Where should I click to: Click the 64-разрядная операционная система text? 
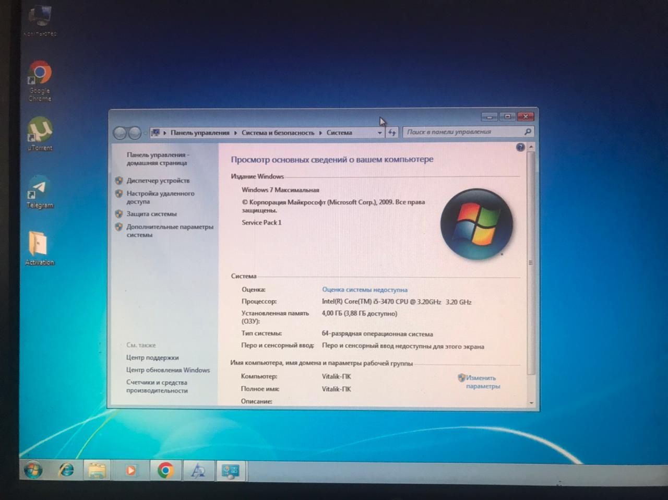pos(377,334)
